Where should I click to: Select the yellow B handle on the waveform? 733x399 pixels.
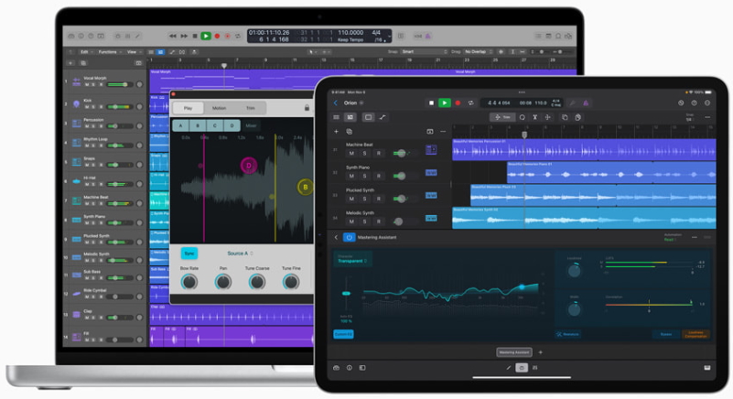point(306,187)
